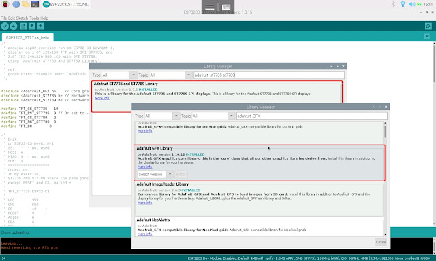Open More info link for Adafruit GFX Library
436x261 pixels.
tap(145, 167)
